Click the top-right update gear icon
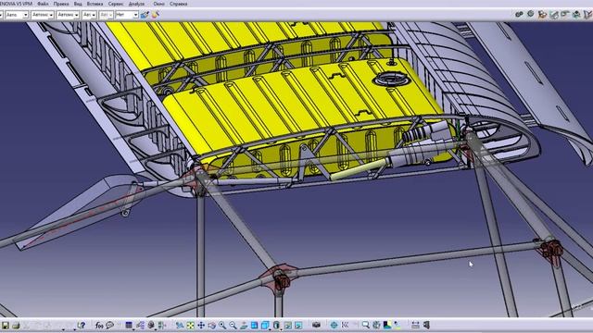Screen dimensions: 593x333 (531, 15)
